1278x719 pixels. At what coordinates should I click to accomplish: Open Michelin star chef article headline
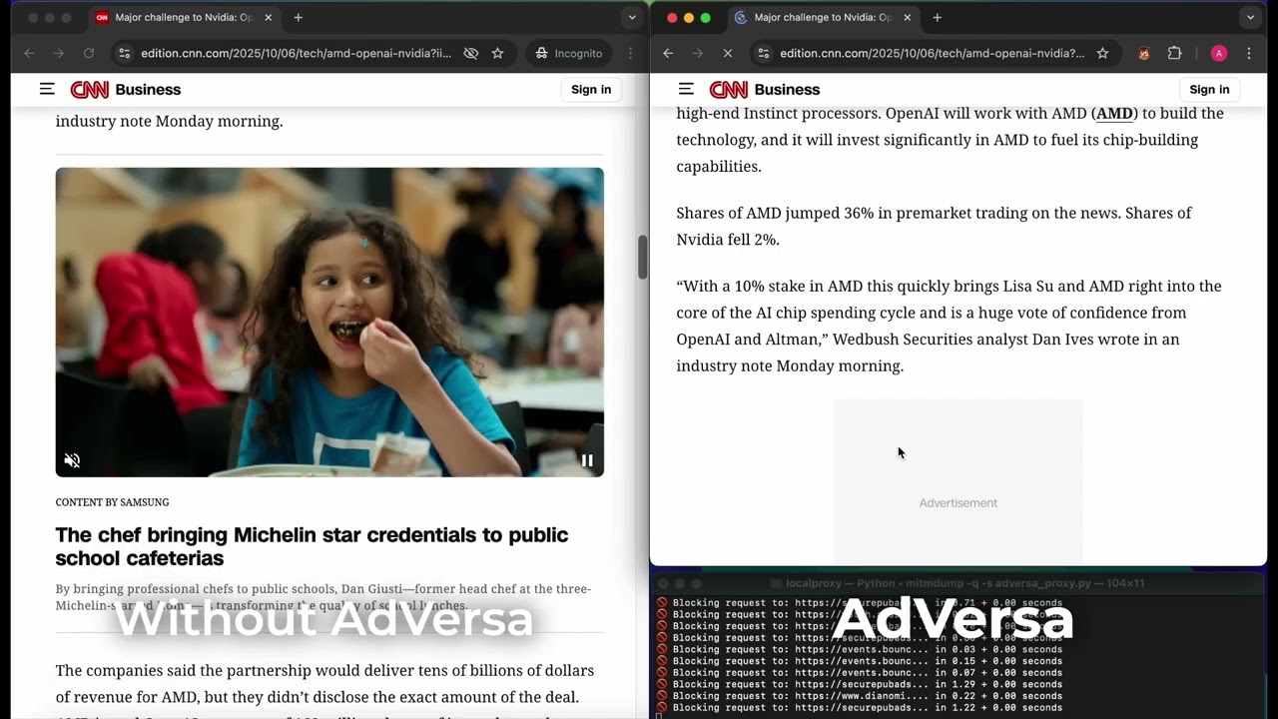point(312,546)
